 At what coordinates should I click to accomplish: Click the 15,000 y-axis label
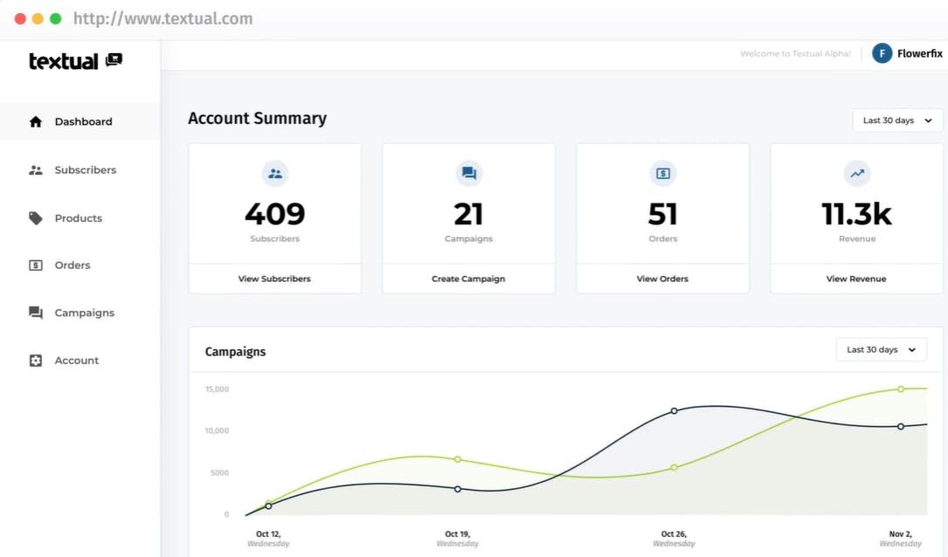click(217, 389)
